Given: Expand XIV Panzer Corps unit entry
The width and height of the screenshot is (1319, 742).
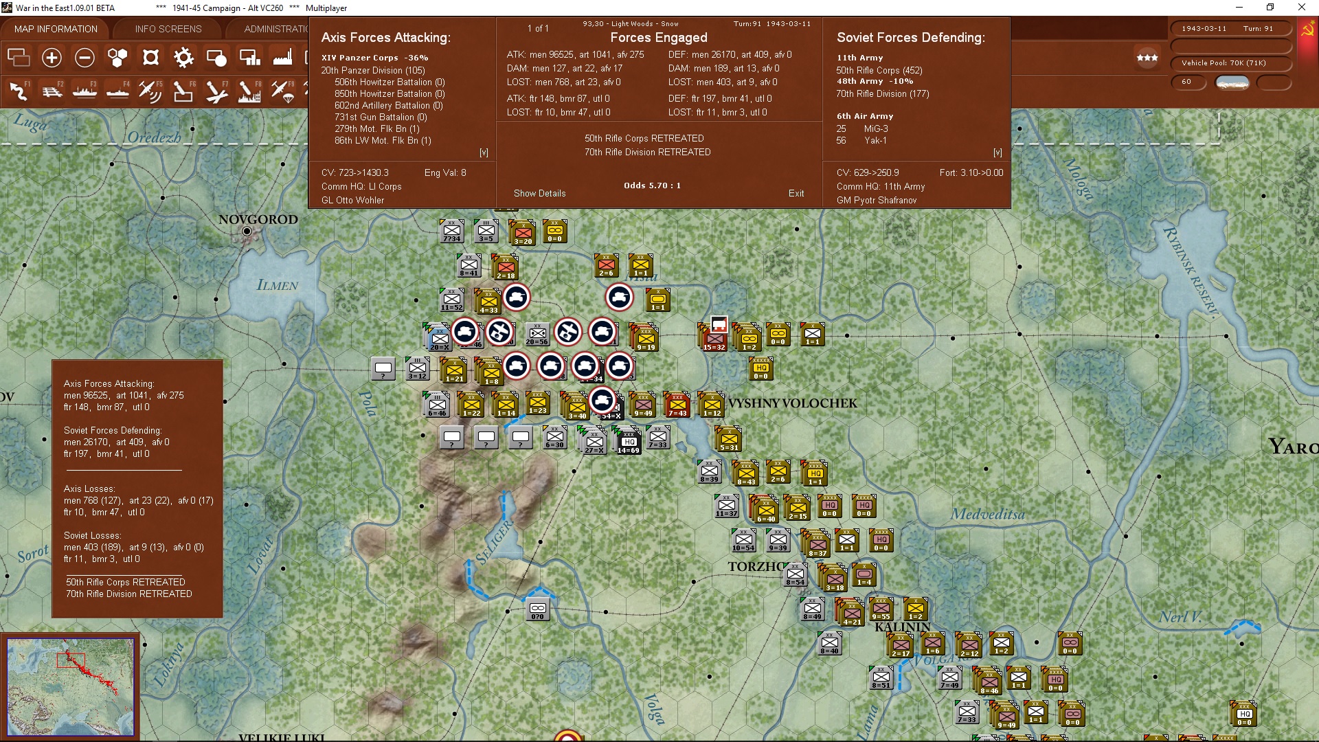Looking at the screenshot, I should [x=374, y=58].
